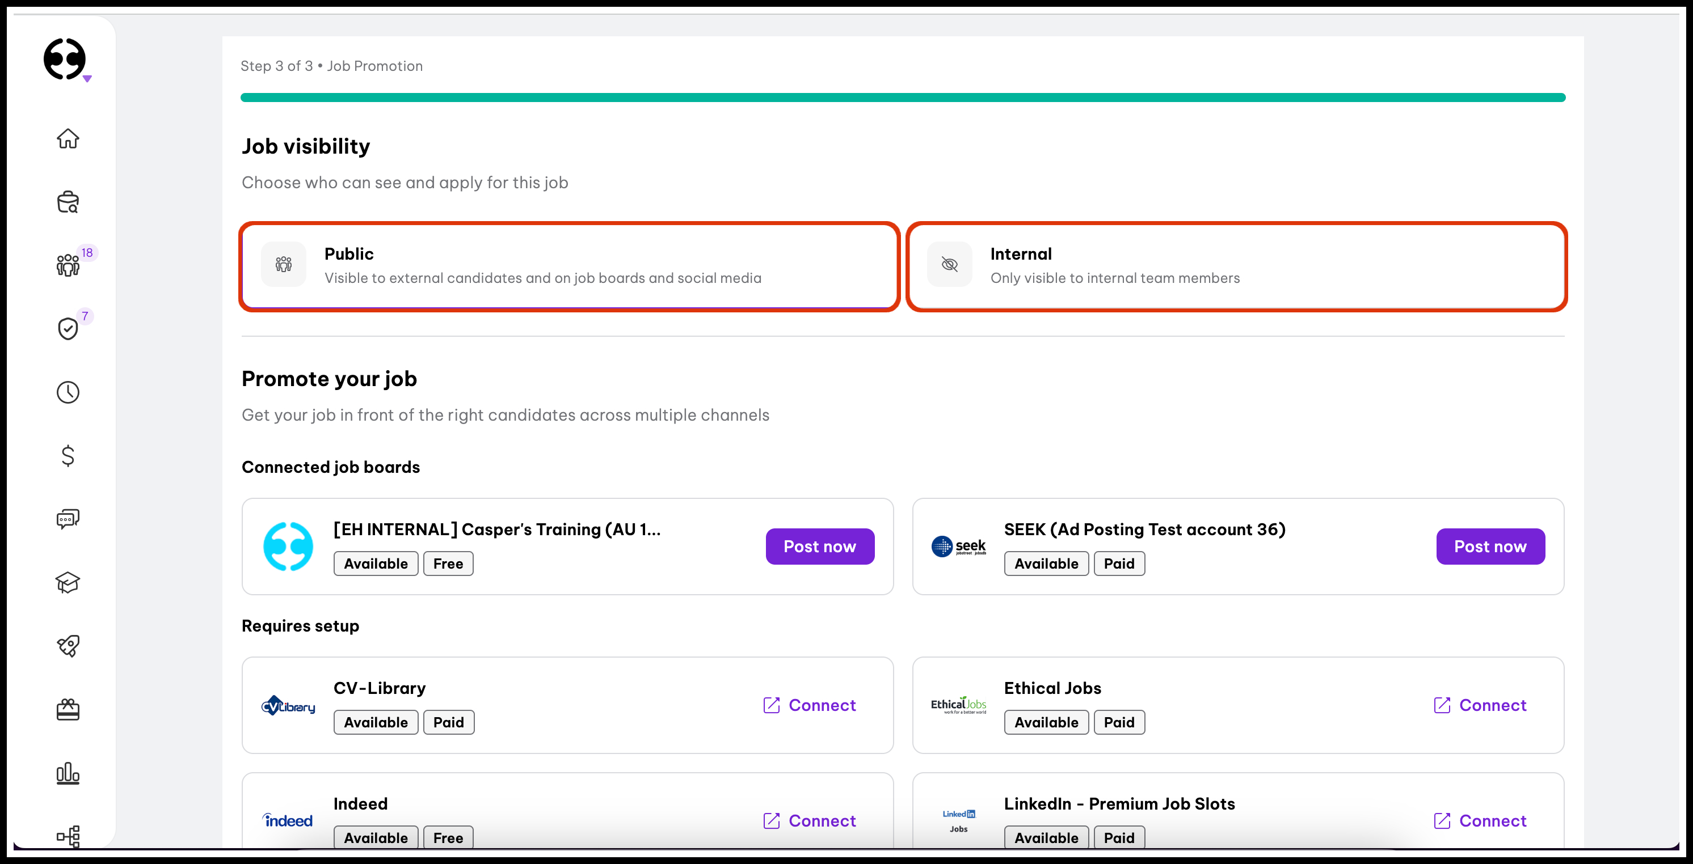
Task: Select Public job visibility option
Action: click(569, 266)
